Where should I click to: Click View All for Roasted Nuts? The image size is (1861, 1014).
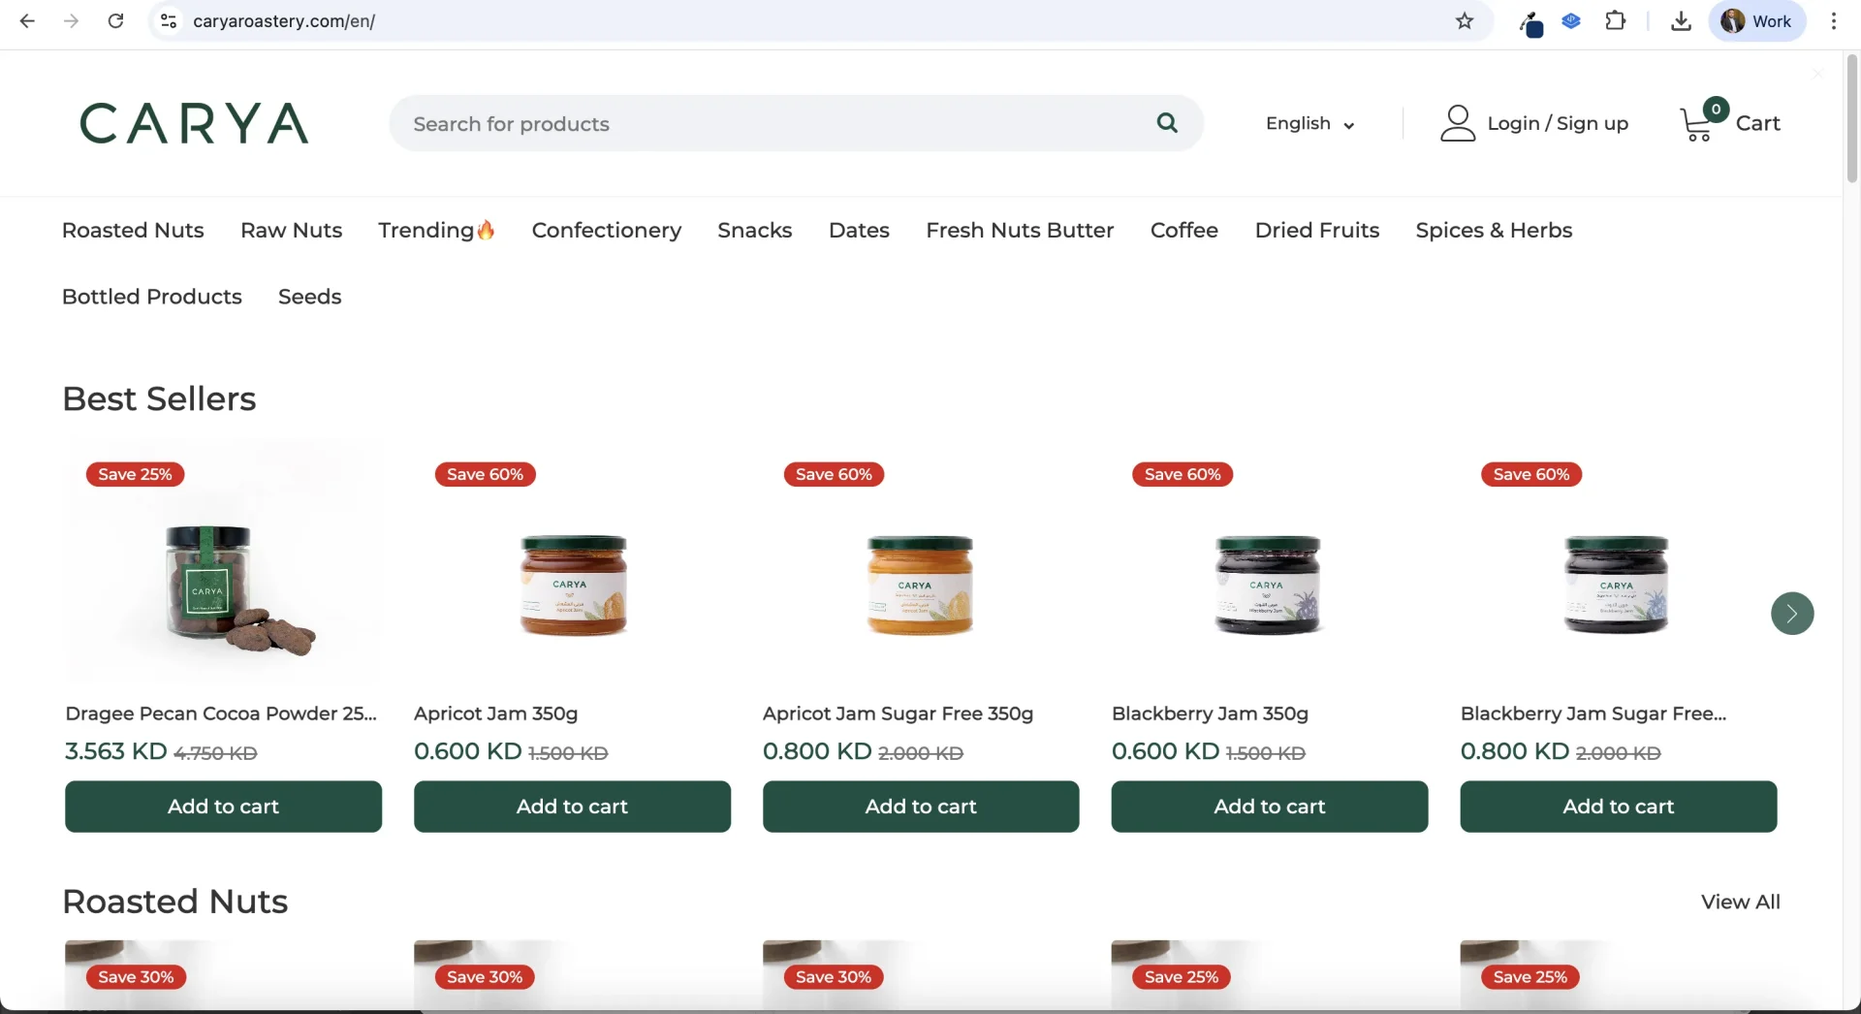coord(1740,902)
